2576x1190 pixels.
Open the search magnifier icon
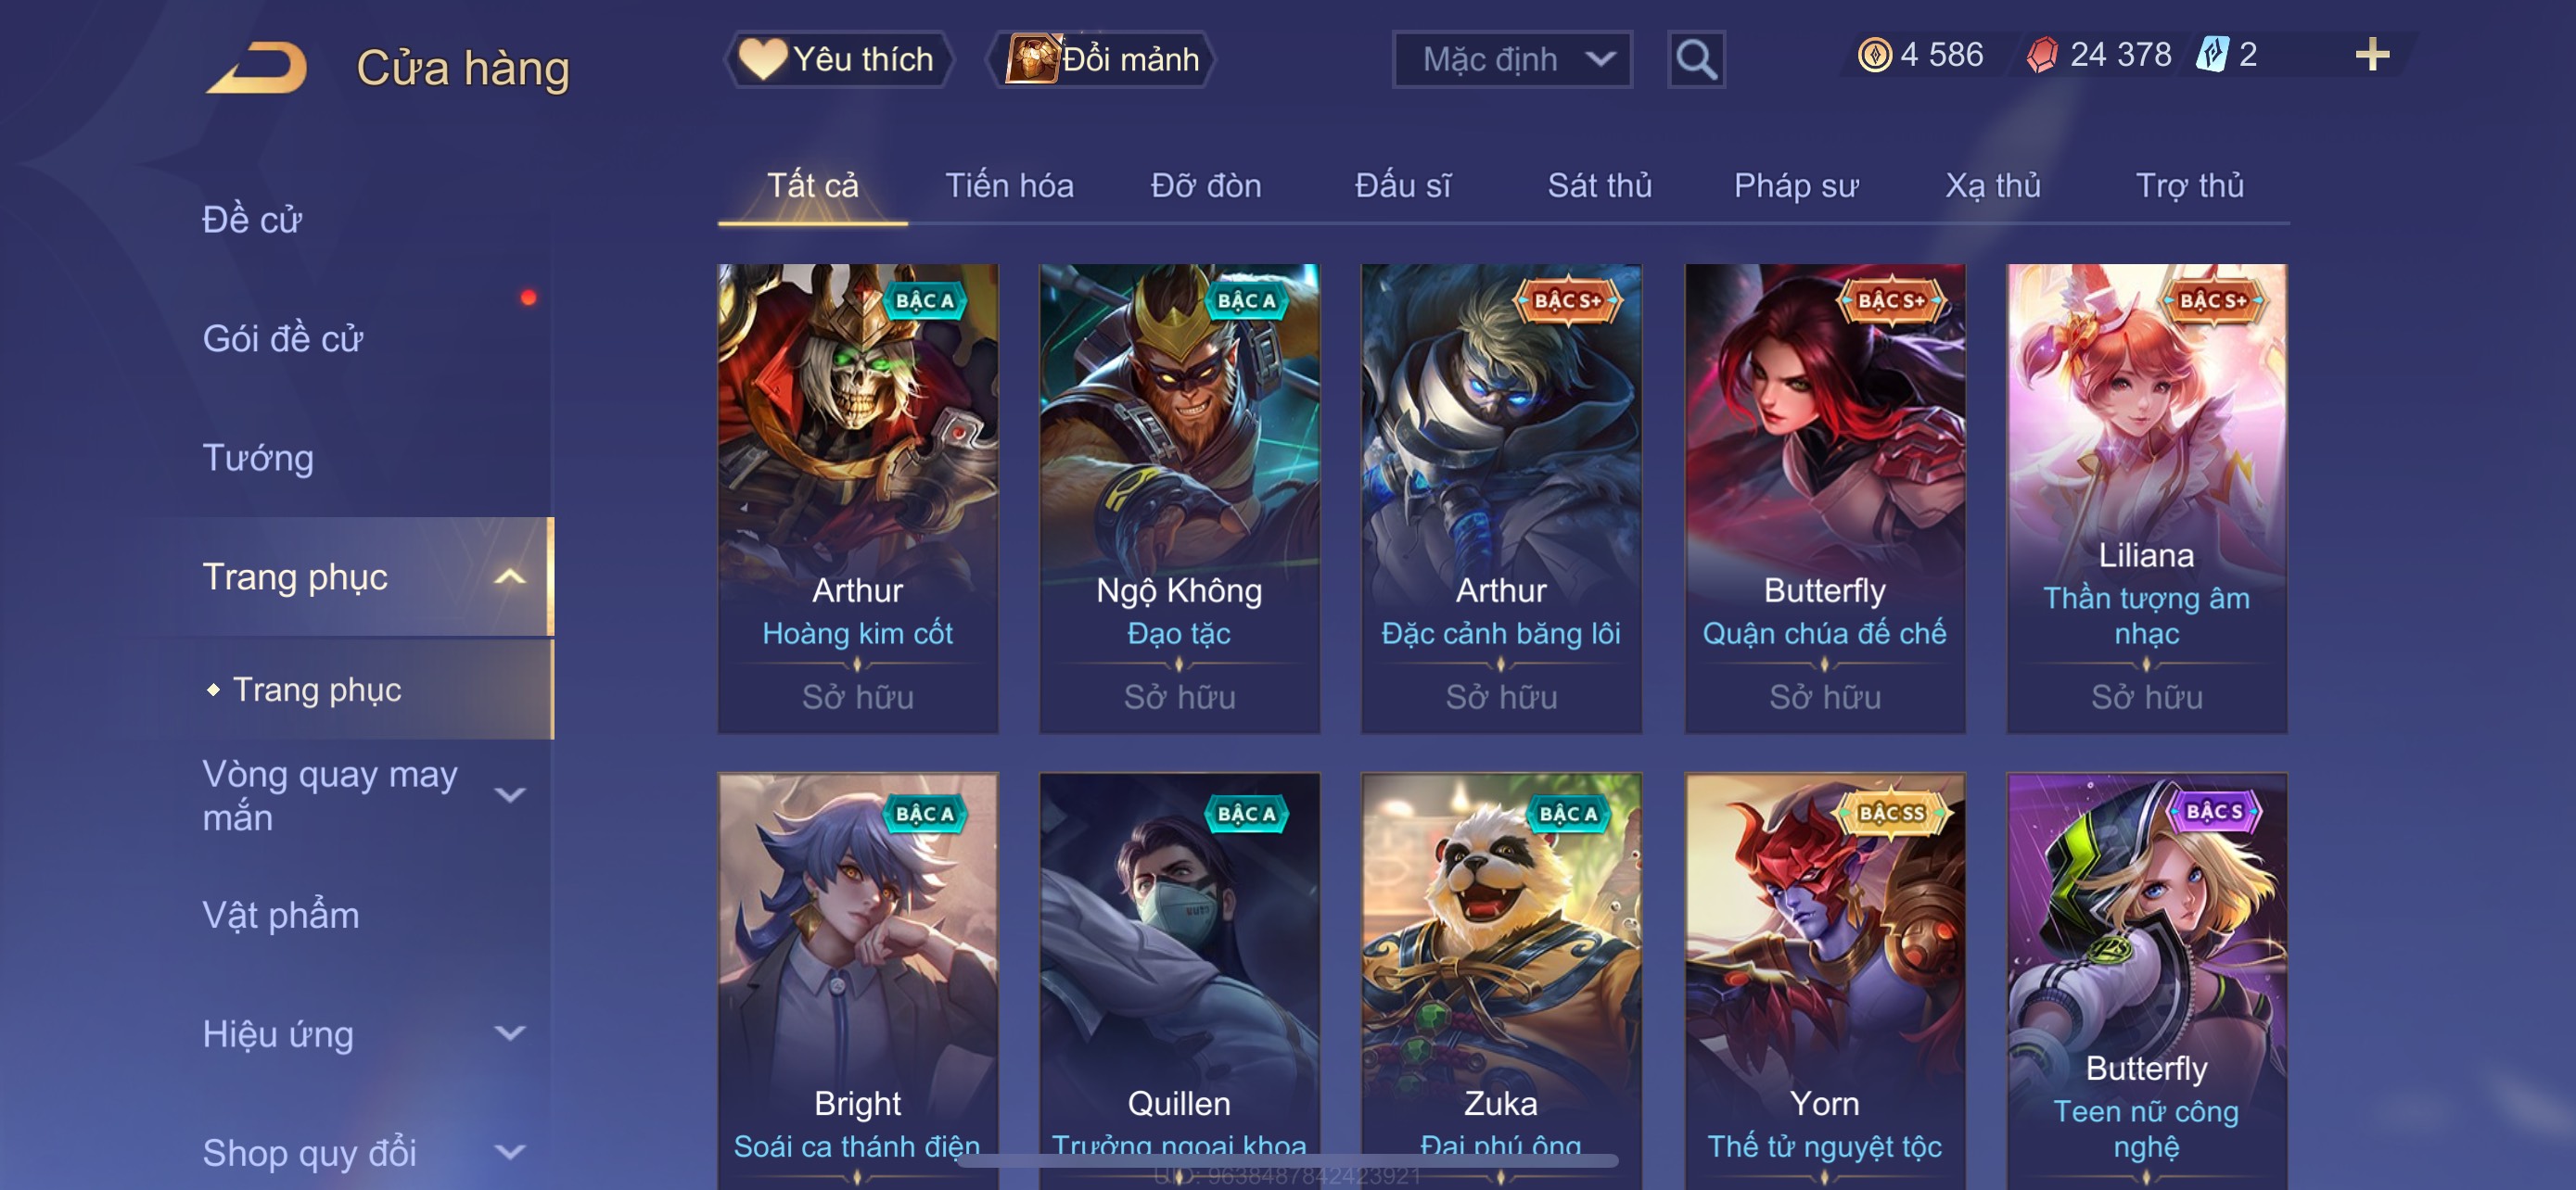pyautogui.click(x=1695, y=60)
